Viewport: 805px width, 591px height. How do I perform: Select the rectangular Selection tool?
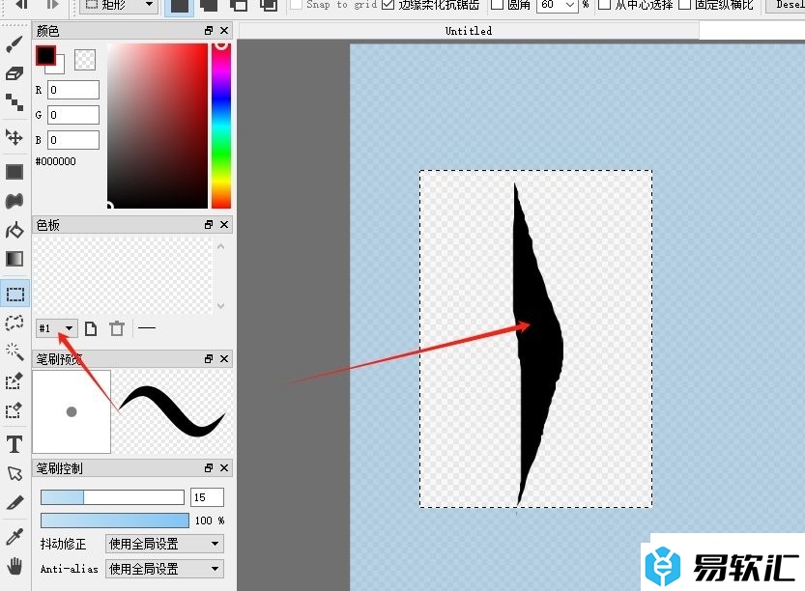point(14,294)
